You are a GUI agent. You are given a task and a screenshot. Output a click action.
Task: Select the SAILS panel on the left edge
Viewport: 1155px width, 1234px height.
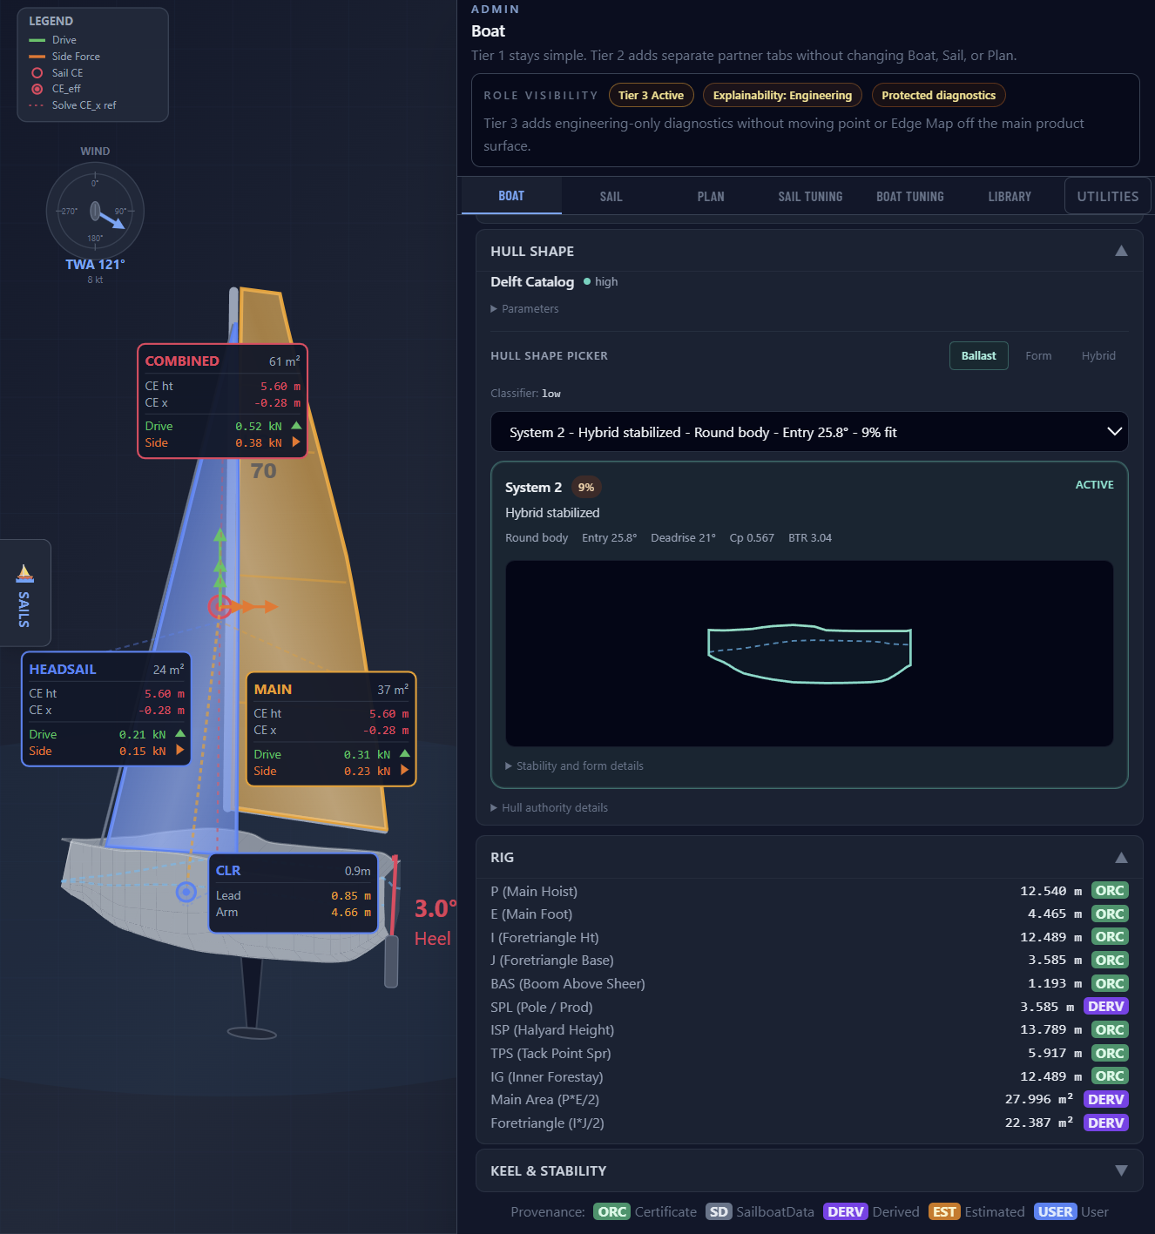[24, 593]
